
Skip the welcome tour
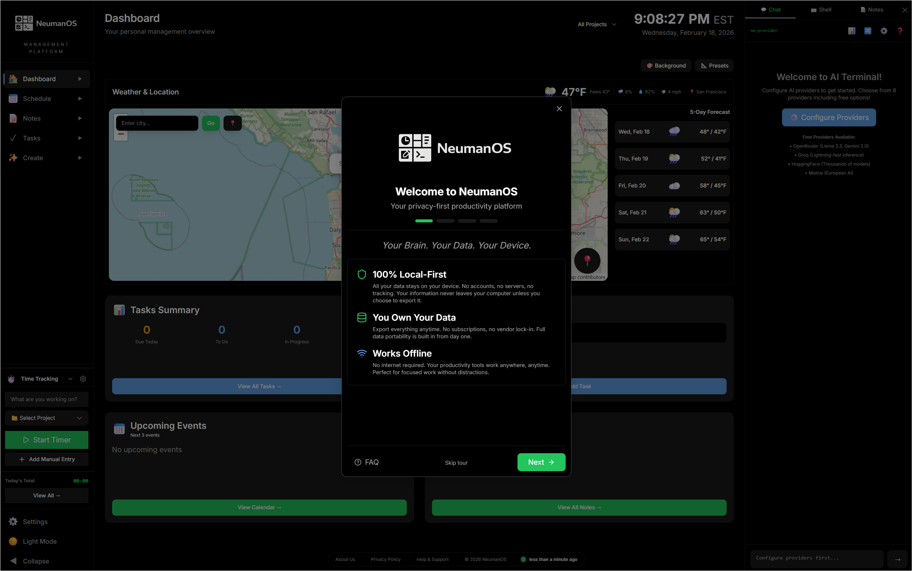456,463
